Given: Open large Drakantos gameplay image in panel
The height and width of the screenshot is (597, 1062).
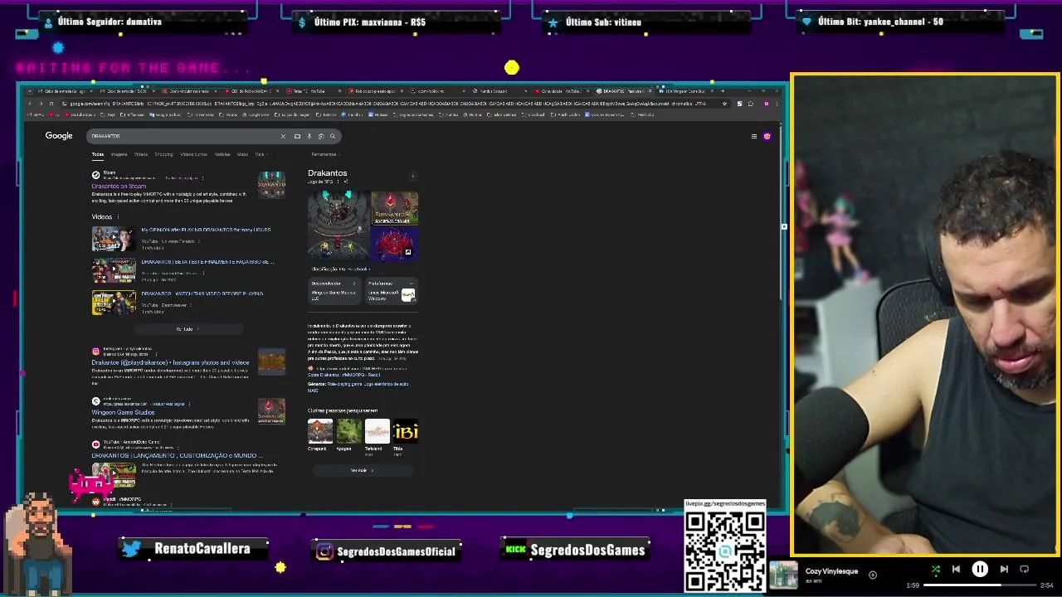Looking at the screenshot, I should (338, 225).
